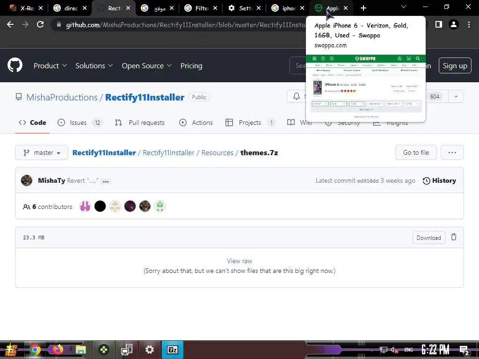The image size is (479, 359).
Task: Open MishaProductions owner link
Action: pyautogui.click(x=62, y=97)
